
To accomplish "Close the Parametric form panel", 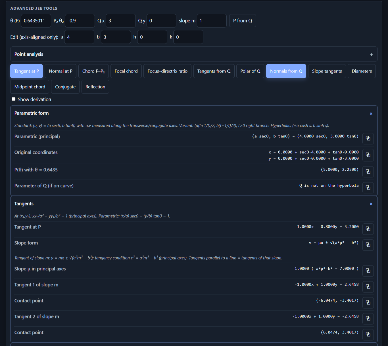I will (x=371, y=114).
